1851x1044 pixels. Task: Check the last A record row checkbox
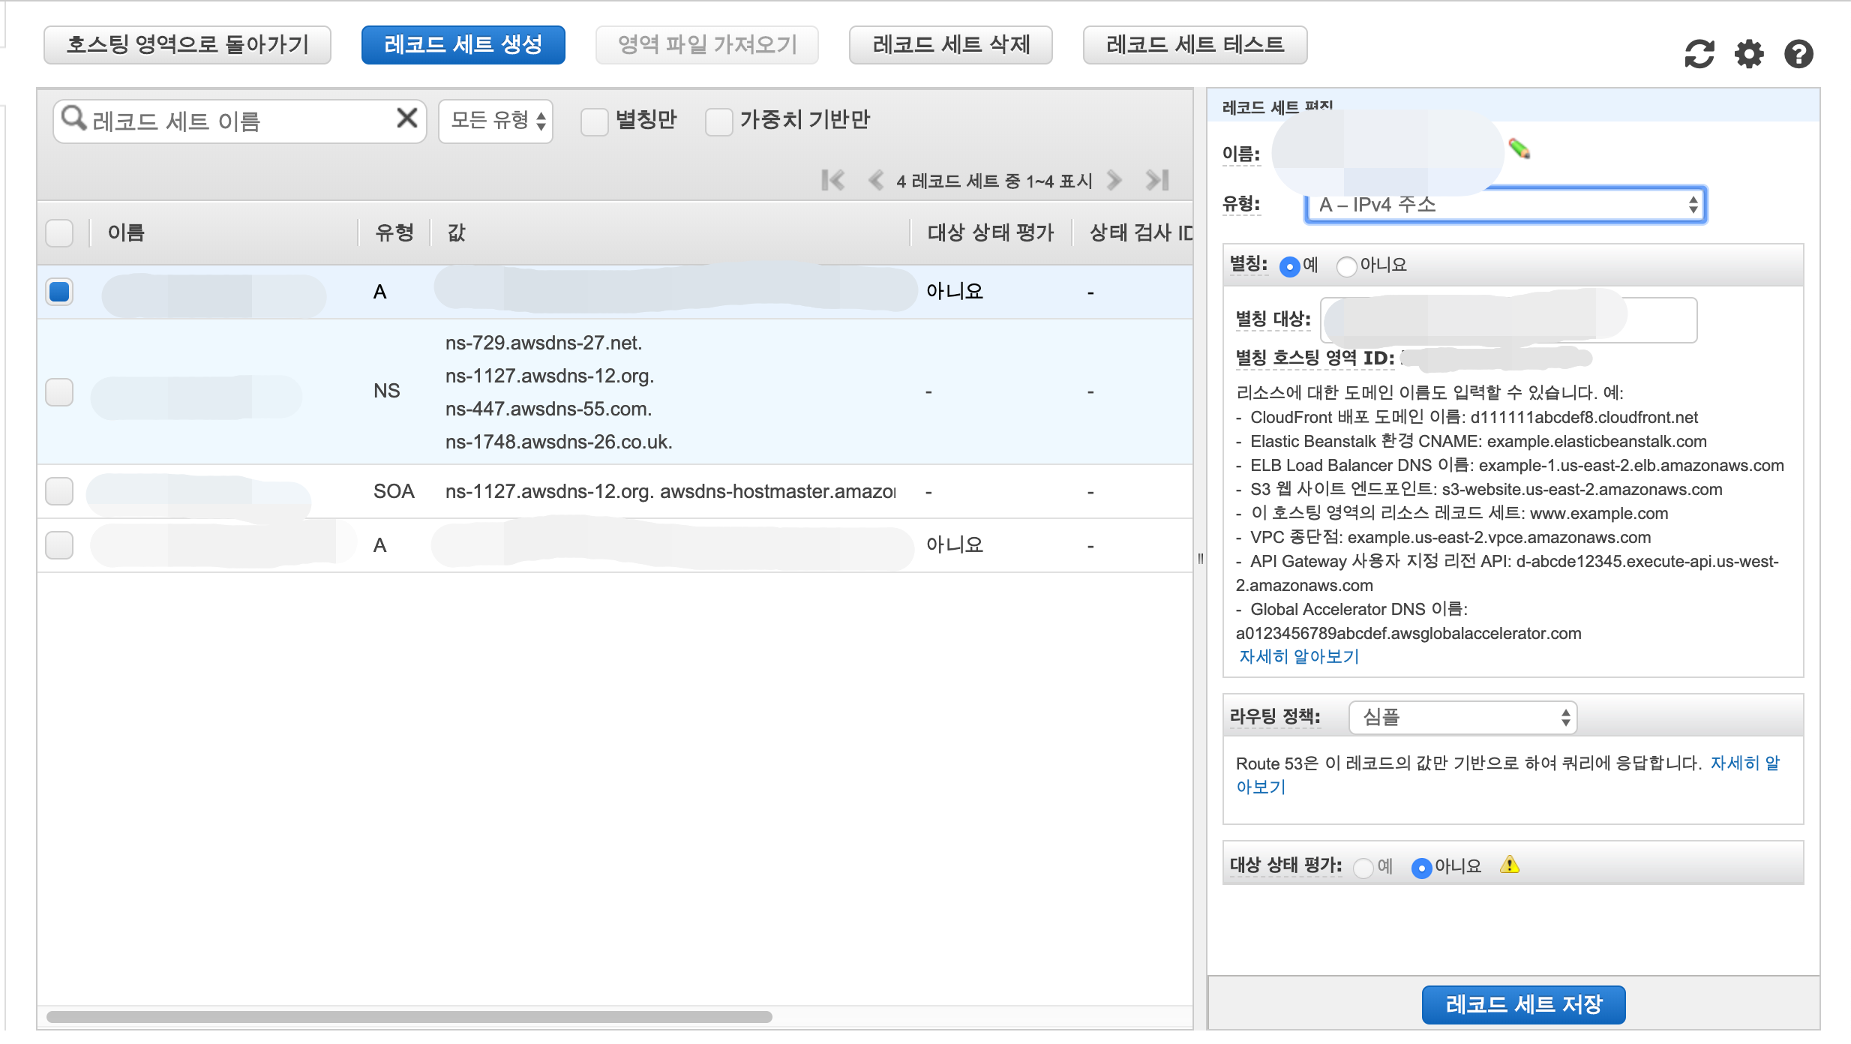[x=59, y=545]
